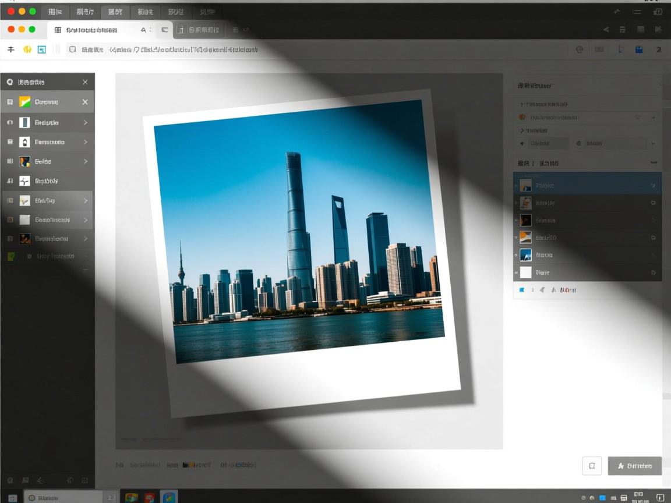The image size is (671, 503).
Task: Expand the left panel row with the door thumbnail
Action: coord(85,122)
